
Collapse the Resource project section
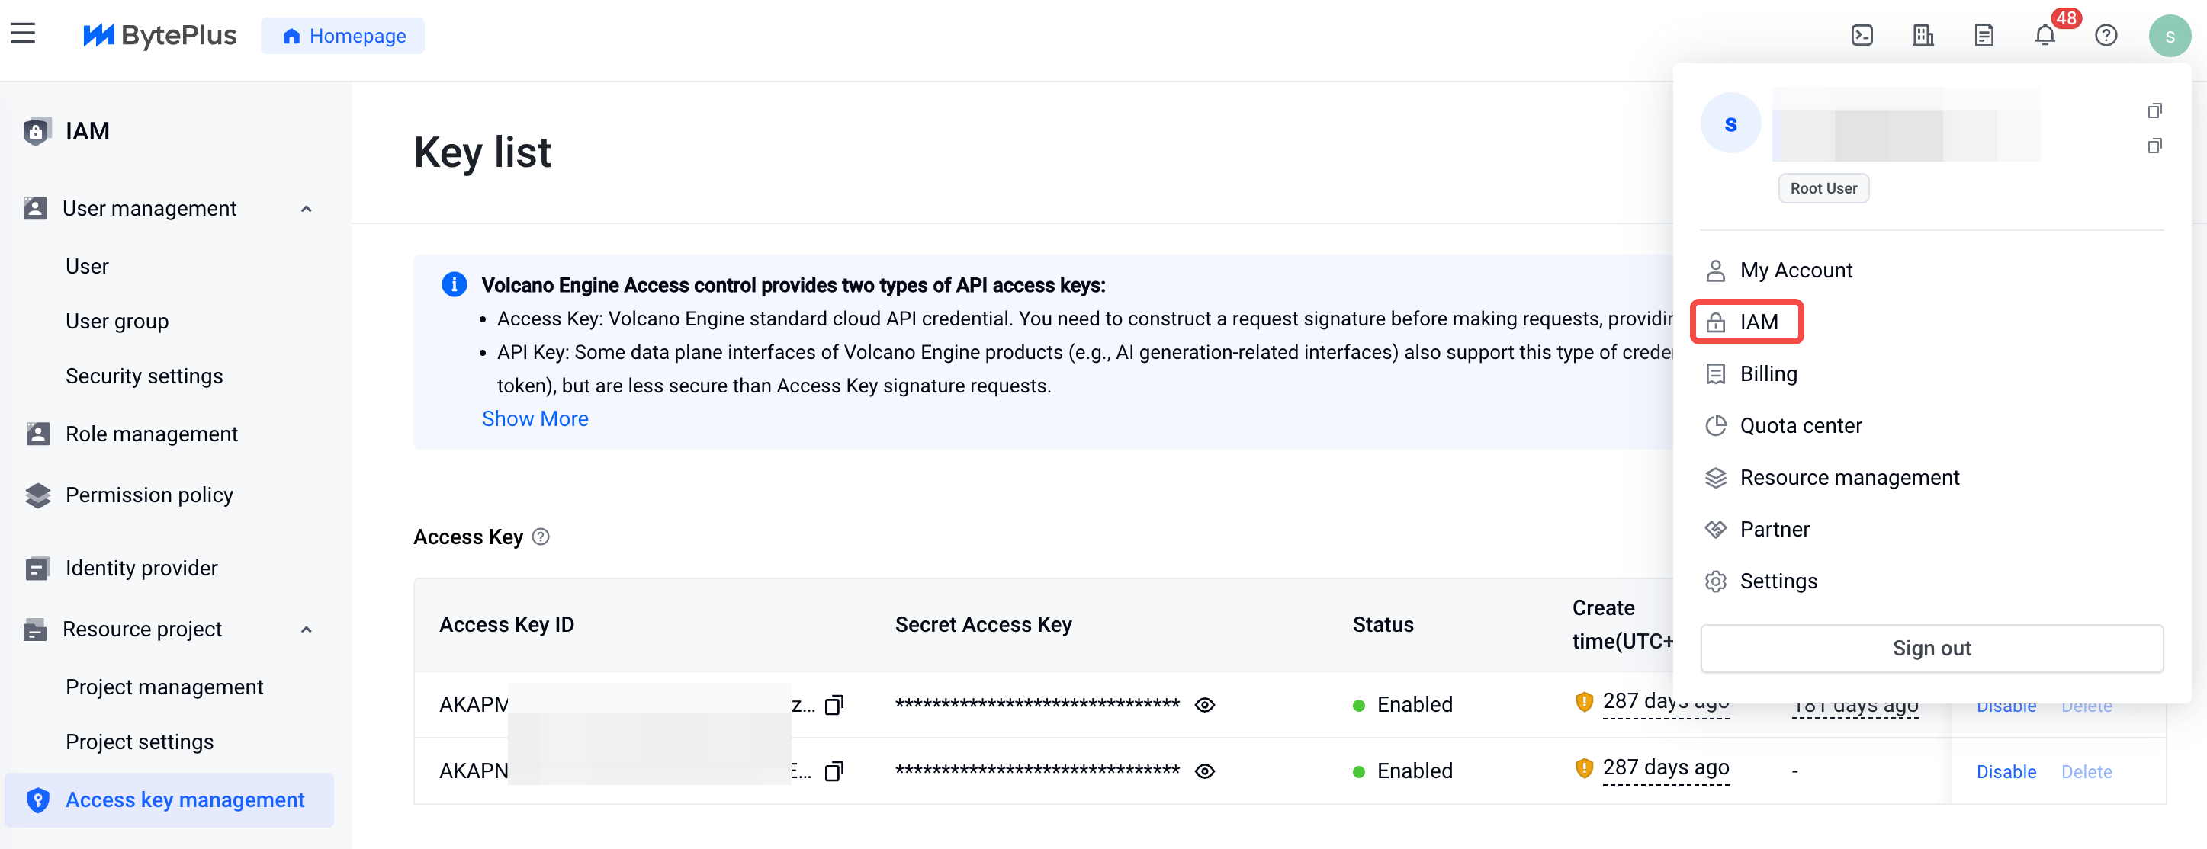tap(306, 629)
